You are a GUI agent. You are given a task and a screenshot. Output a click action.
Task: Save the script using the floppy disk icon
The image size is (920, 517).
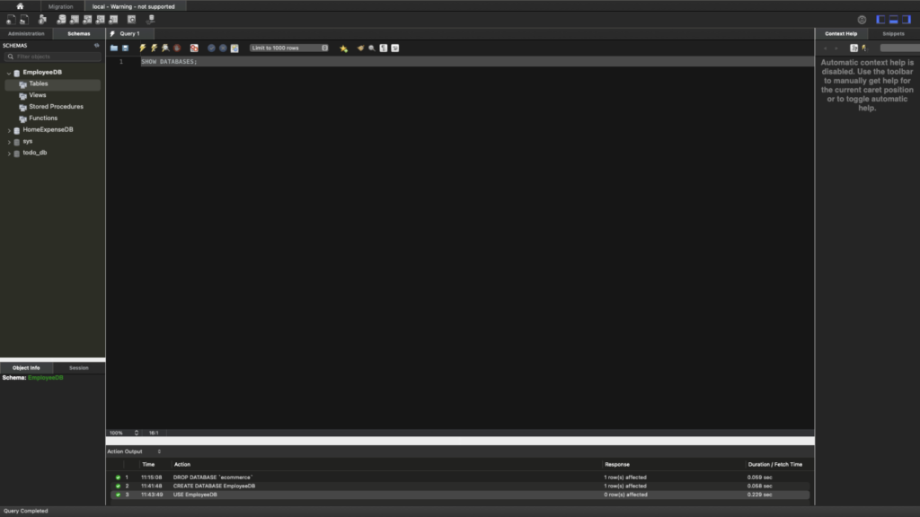tap(125, 48)
